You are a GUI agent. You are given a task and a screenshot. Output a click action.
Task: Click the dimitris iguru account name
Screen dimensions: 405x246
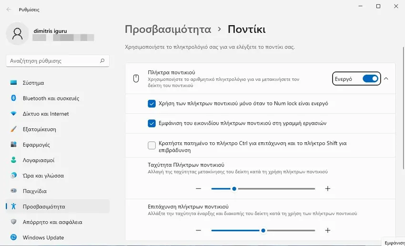click(x=50, y=31)
